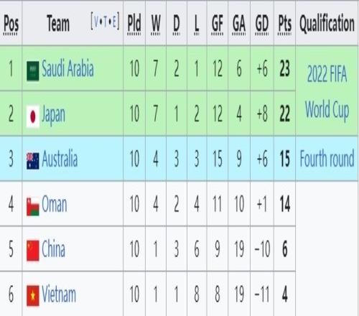Follow the Australia team link
359x316 pixels.
coord(60,158)
